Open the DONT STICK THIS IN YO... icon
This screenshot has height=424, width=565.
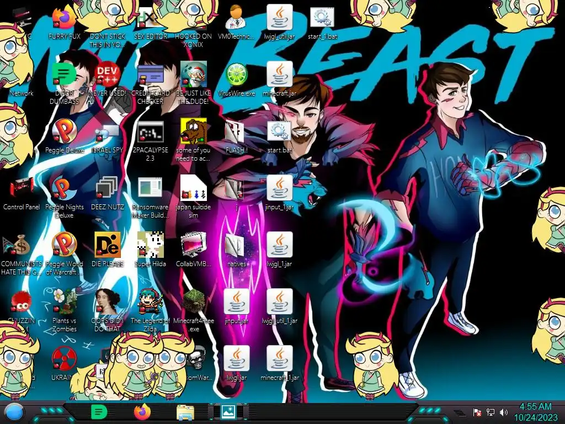[108, 40]
